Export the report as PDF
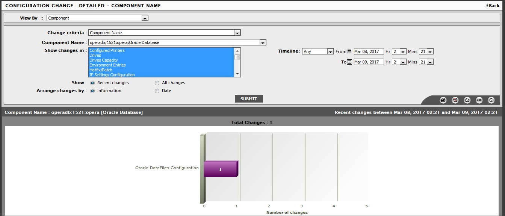The image size is (505, 216). pyautogui.click(x=455, y=100)
